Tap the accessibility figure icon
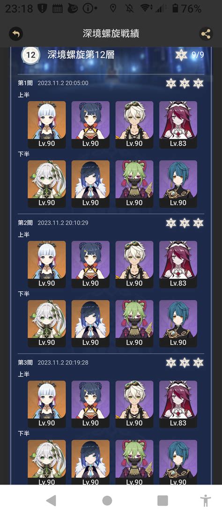The image size is (222, 518). click(206, 501)
